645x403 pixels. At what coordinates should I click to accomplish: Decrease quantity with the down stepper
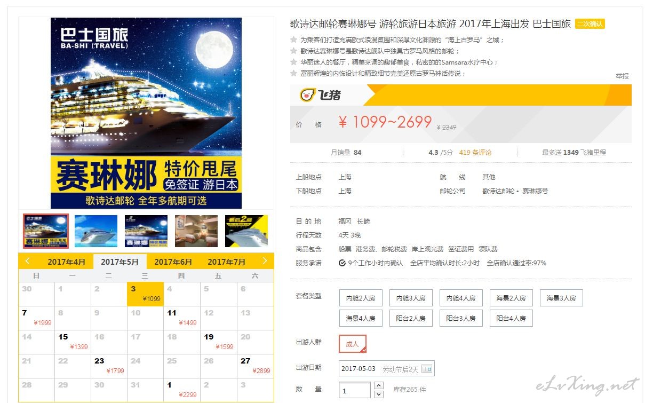pos(379,394)
